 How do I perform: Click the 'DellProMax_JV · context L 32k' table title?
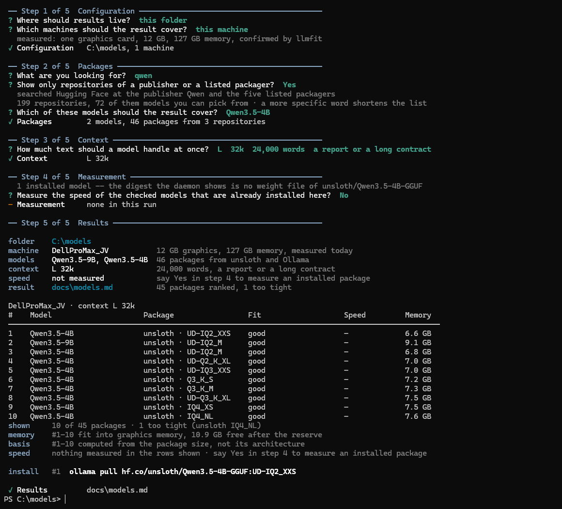click(71, 305)
